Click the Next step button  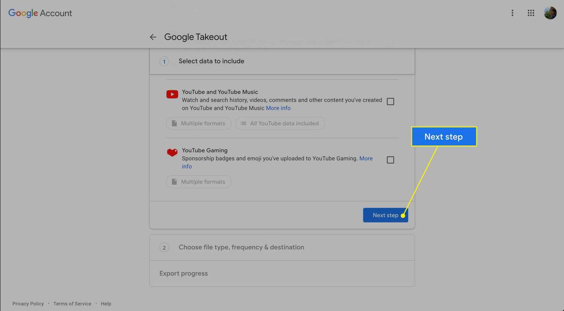[385, 215]
